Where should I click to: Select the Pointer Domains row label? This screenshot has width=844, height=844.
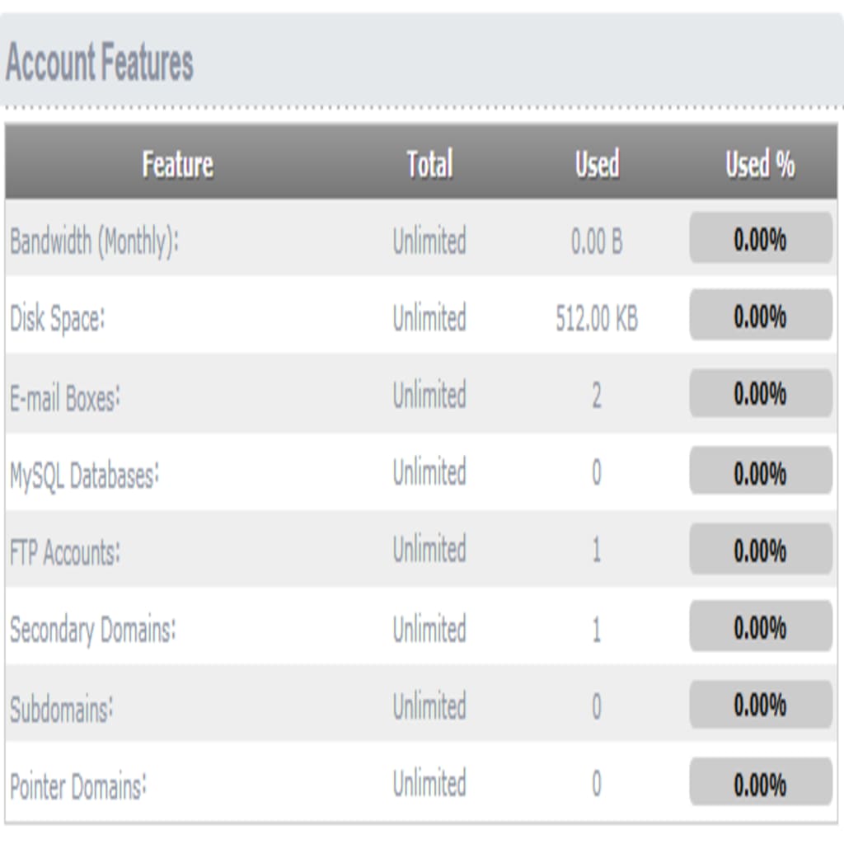coord(77,787)
